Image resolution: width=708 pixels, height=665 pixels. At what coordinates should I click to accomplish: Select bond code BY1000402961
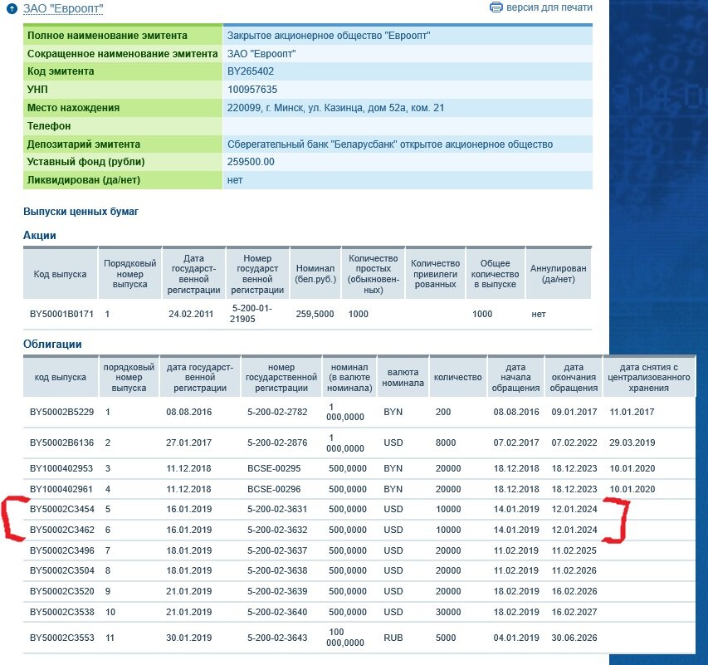pos(61,489)
